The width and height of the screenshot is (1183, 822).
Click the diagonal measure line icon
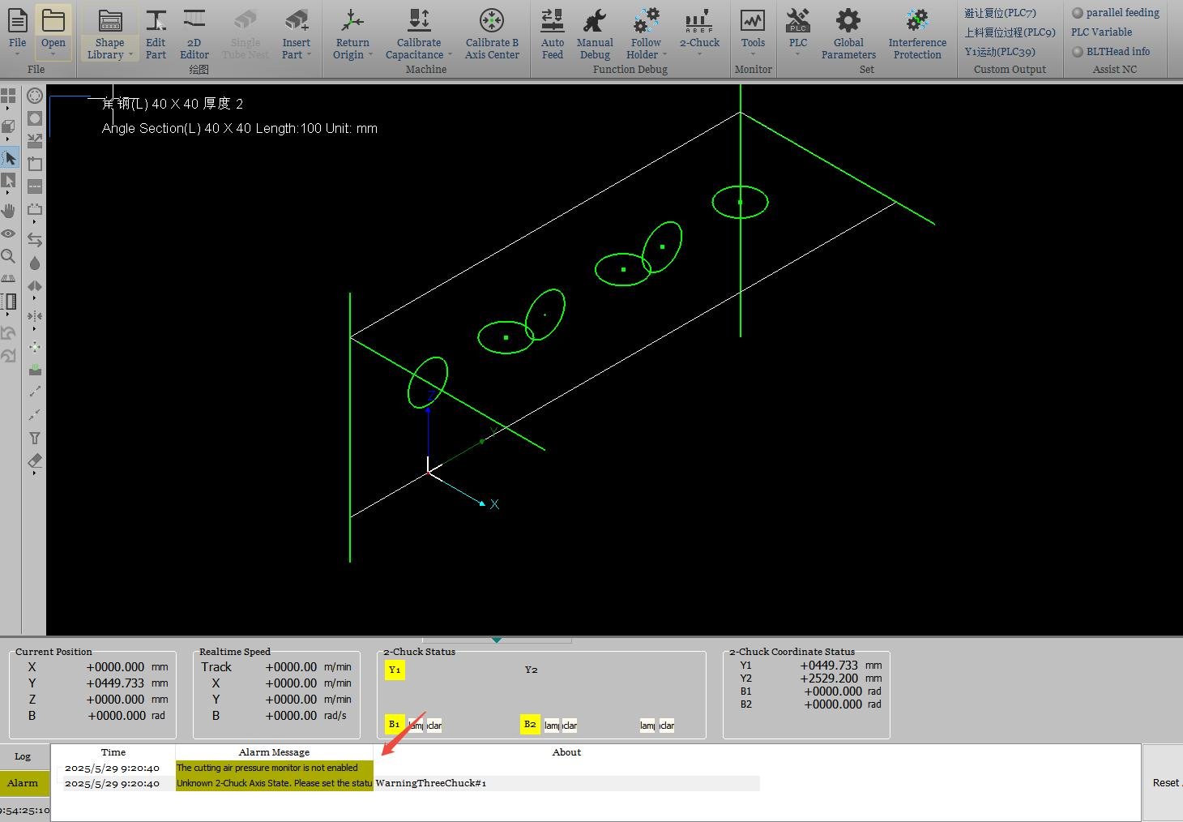(35, 392)
